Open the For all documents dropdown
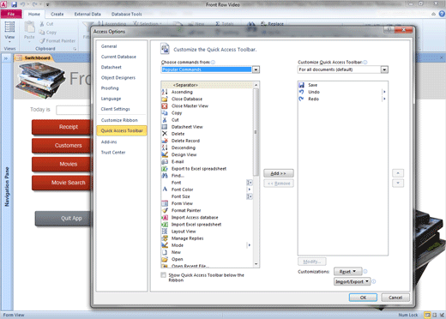Image resolution: width=446 pixels, height=319 pixels. (384, 69)
